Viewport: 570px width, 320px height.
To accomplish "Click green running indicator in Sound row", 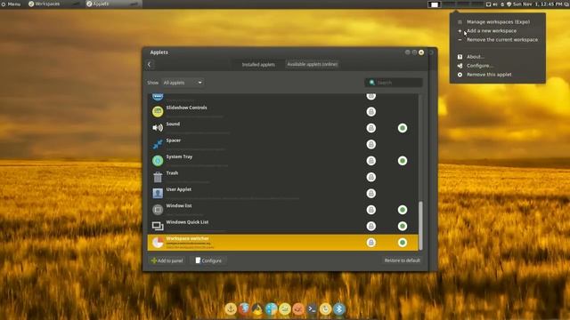I will (x=403, y=128).
